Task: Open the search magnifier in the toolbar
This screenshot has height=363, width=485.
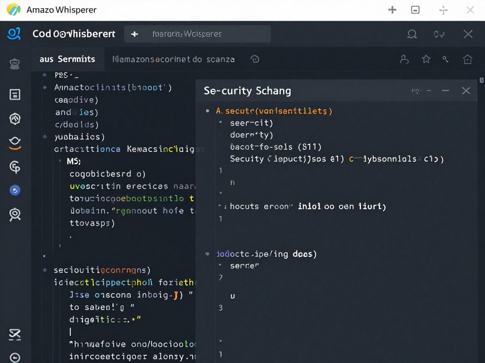Action: (412, 34)
